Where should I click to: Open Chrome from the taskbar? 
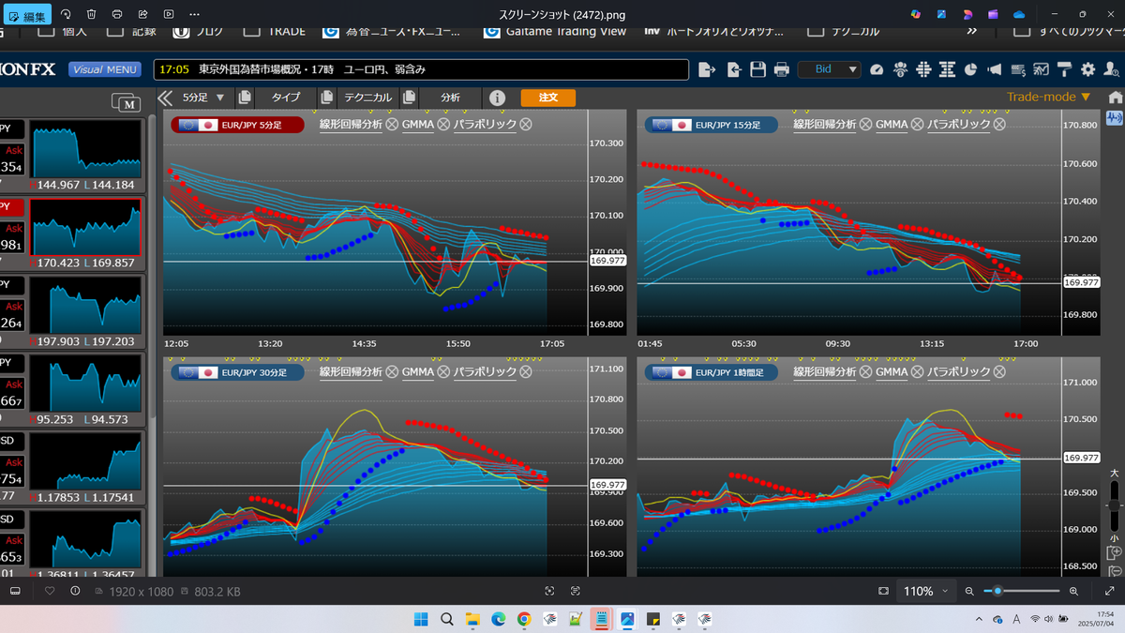click(x=524, y=619)
